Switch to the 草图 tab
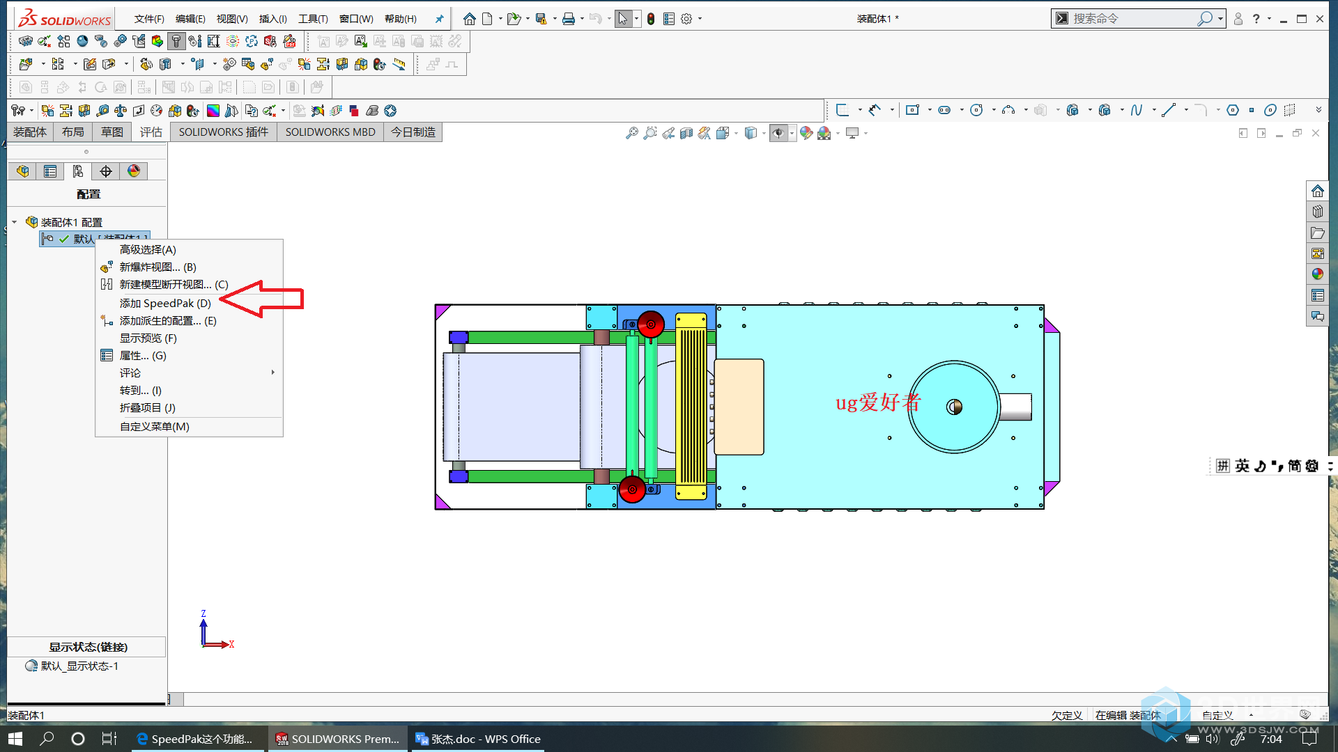Image resolution: width=1338 pixels, height=752 pixels. (x=111, y=132)
